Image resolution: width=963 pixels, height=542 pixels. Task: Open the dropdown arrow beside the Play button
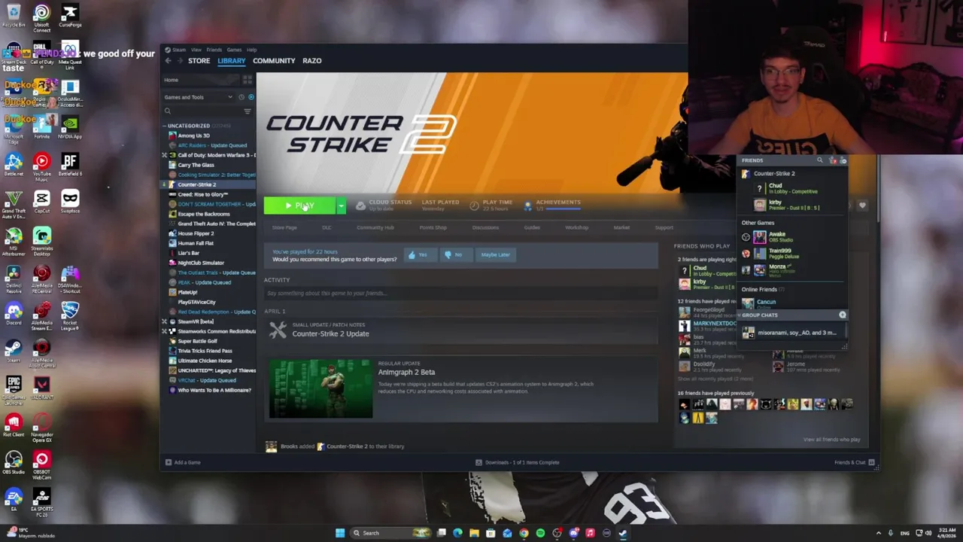(341, 206)
